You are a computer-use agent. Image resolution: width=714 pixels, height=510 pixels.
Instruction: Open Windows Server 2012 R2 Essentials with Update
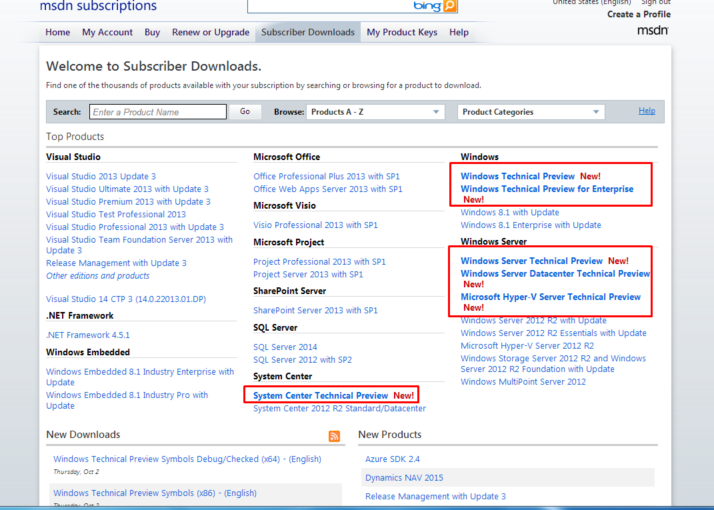coord(554,333)
